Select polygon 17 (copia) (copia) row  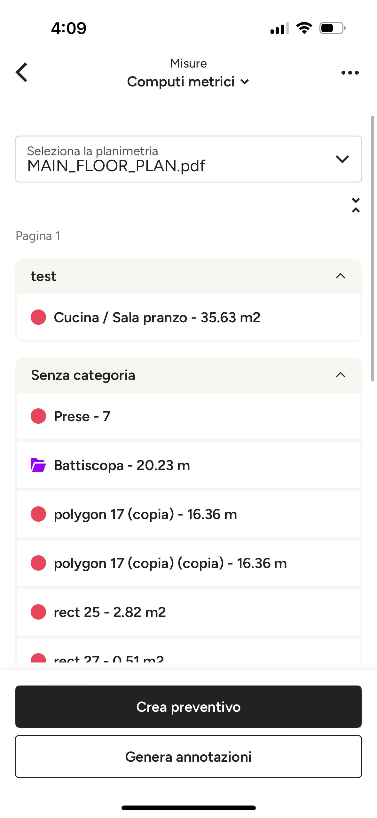click(188, 563)
